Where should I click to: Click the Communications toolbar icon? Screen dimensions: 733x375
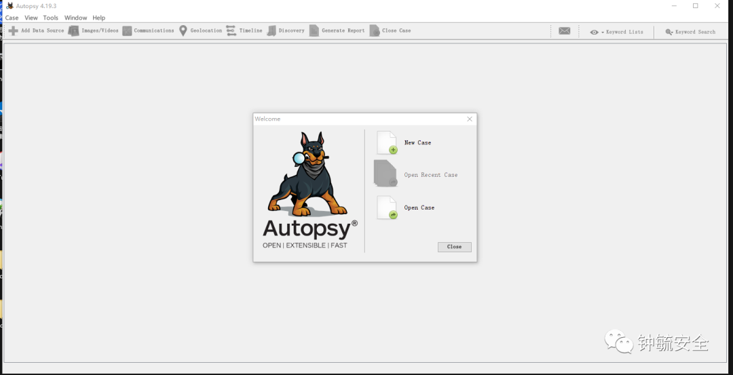coord(127,31)
